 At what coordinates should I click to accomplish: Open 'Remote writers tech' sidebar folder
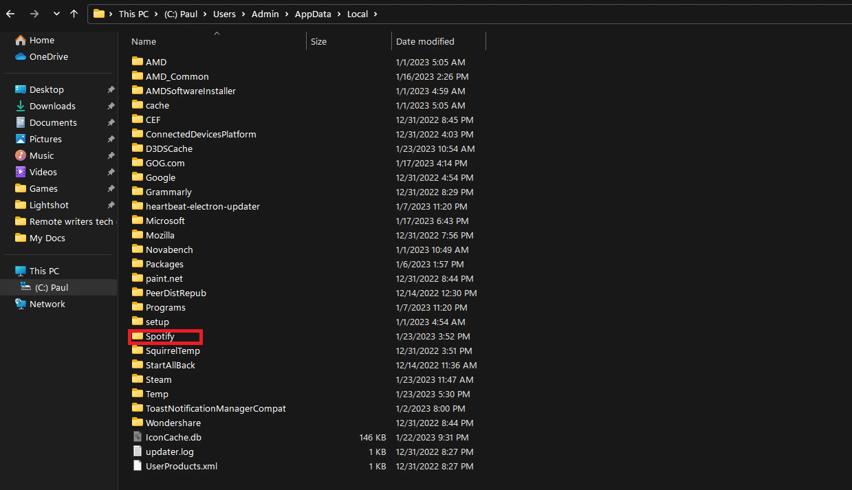pyautogui.click(x=64, y=222)
